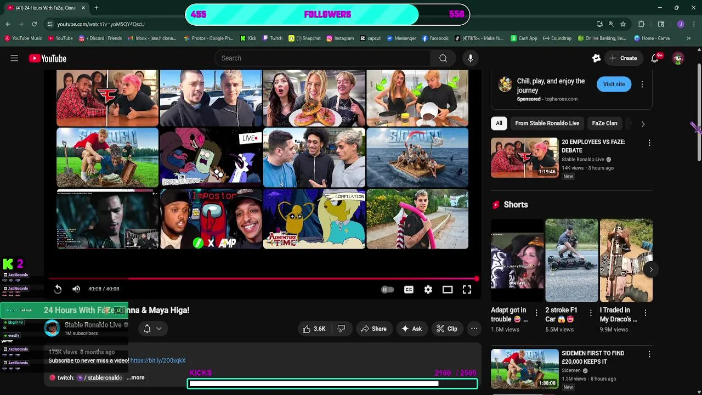The image size is (702, 395).
Task: Create a Clip of the video
Action: (447, 329)
